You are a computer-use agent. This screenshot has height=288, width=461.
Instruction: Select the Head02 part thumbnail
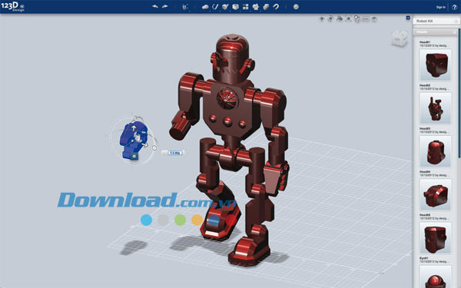coord(435,108)
